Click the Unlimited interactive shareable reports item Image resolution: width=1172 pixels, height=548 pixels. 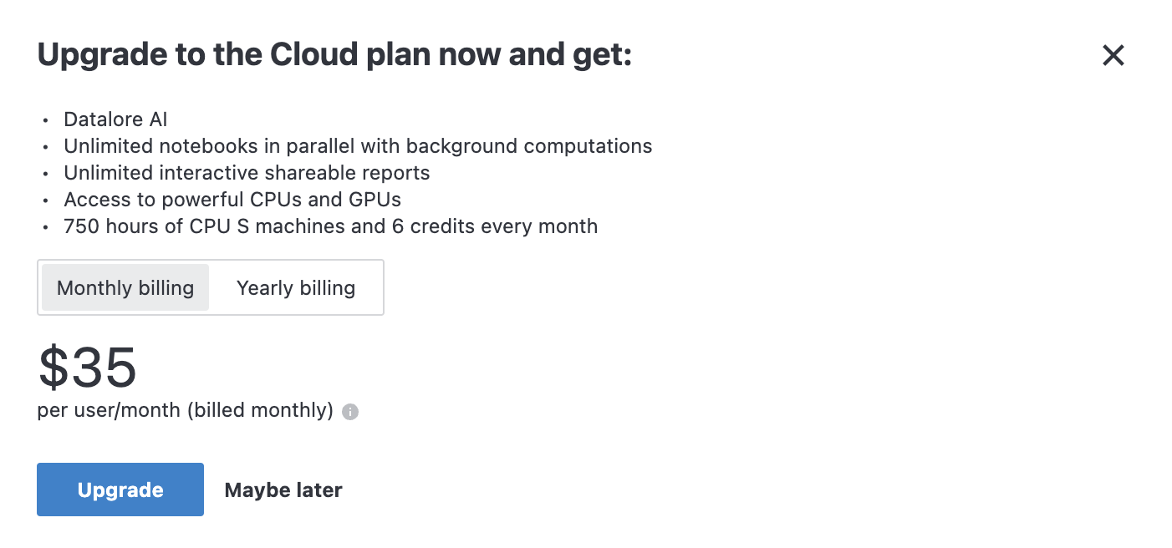(x=247, y=173)
